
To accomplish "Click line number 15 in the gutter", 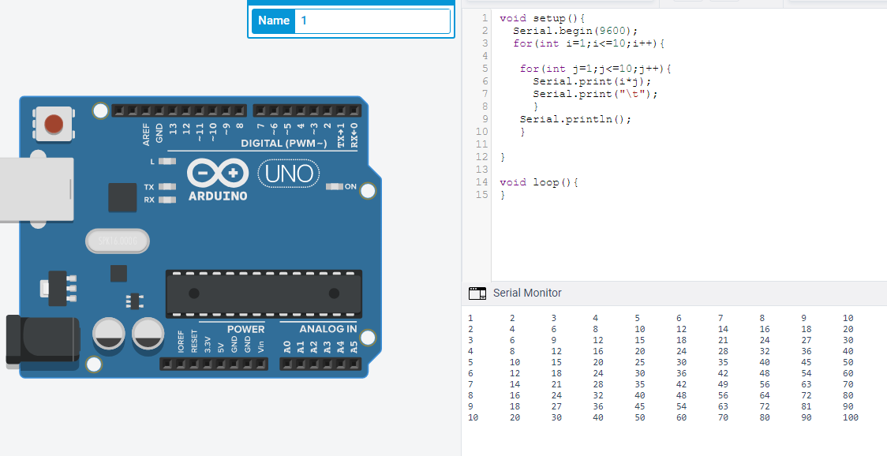I will 481,195.
